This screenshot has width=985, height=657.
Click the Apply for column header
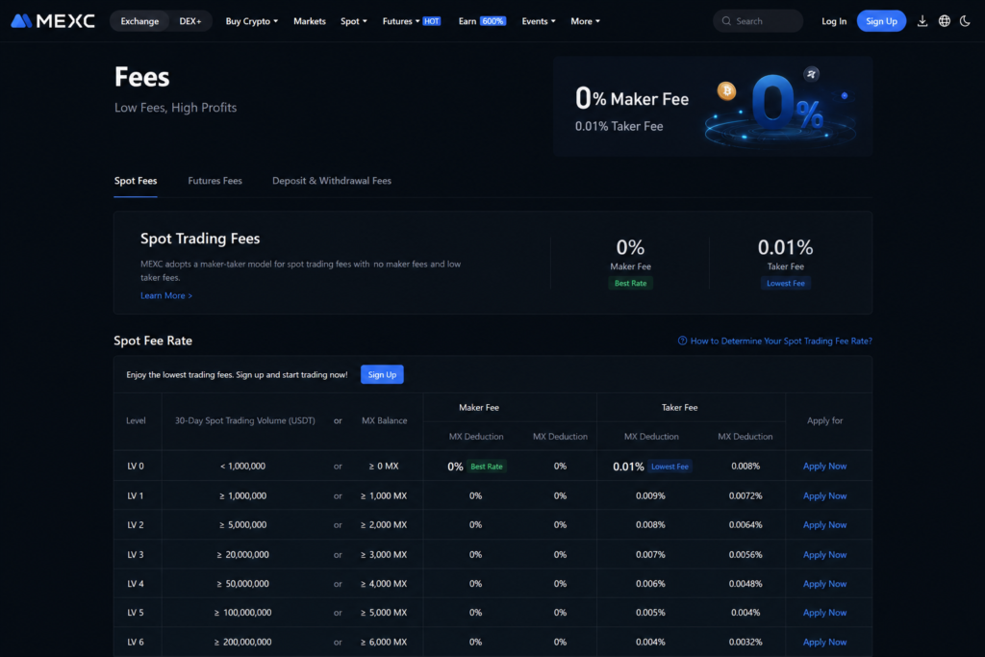(x=824, y=420)
